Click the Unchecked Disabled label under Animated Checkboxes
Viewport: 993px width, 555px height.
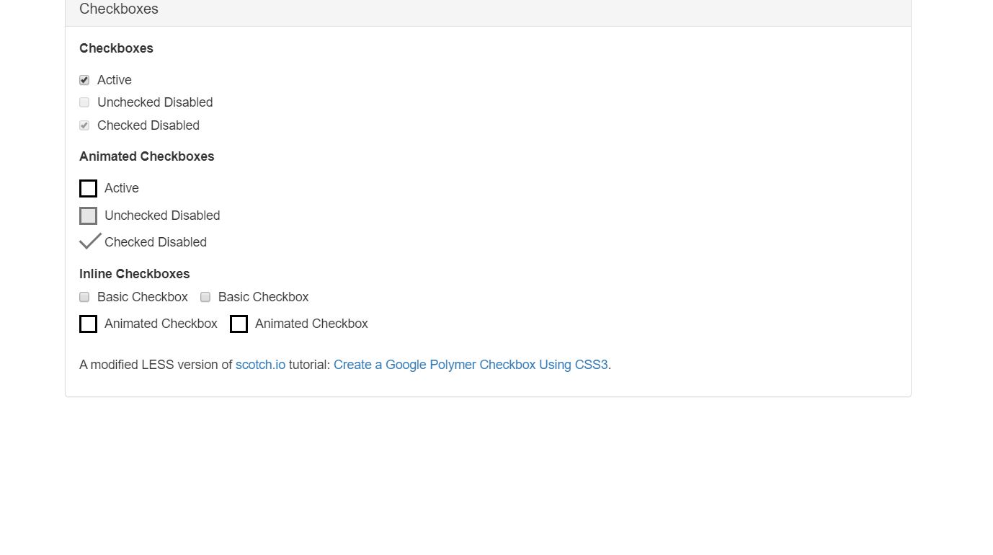click(x=161, y=216)
